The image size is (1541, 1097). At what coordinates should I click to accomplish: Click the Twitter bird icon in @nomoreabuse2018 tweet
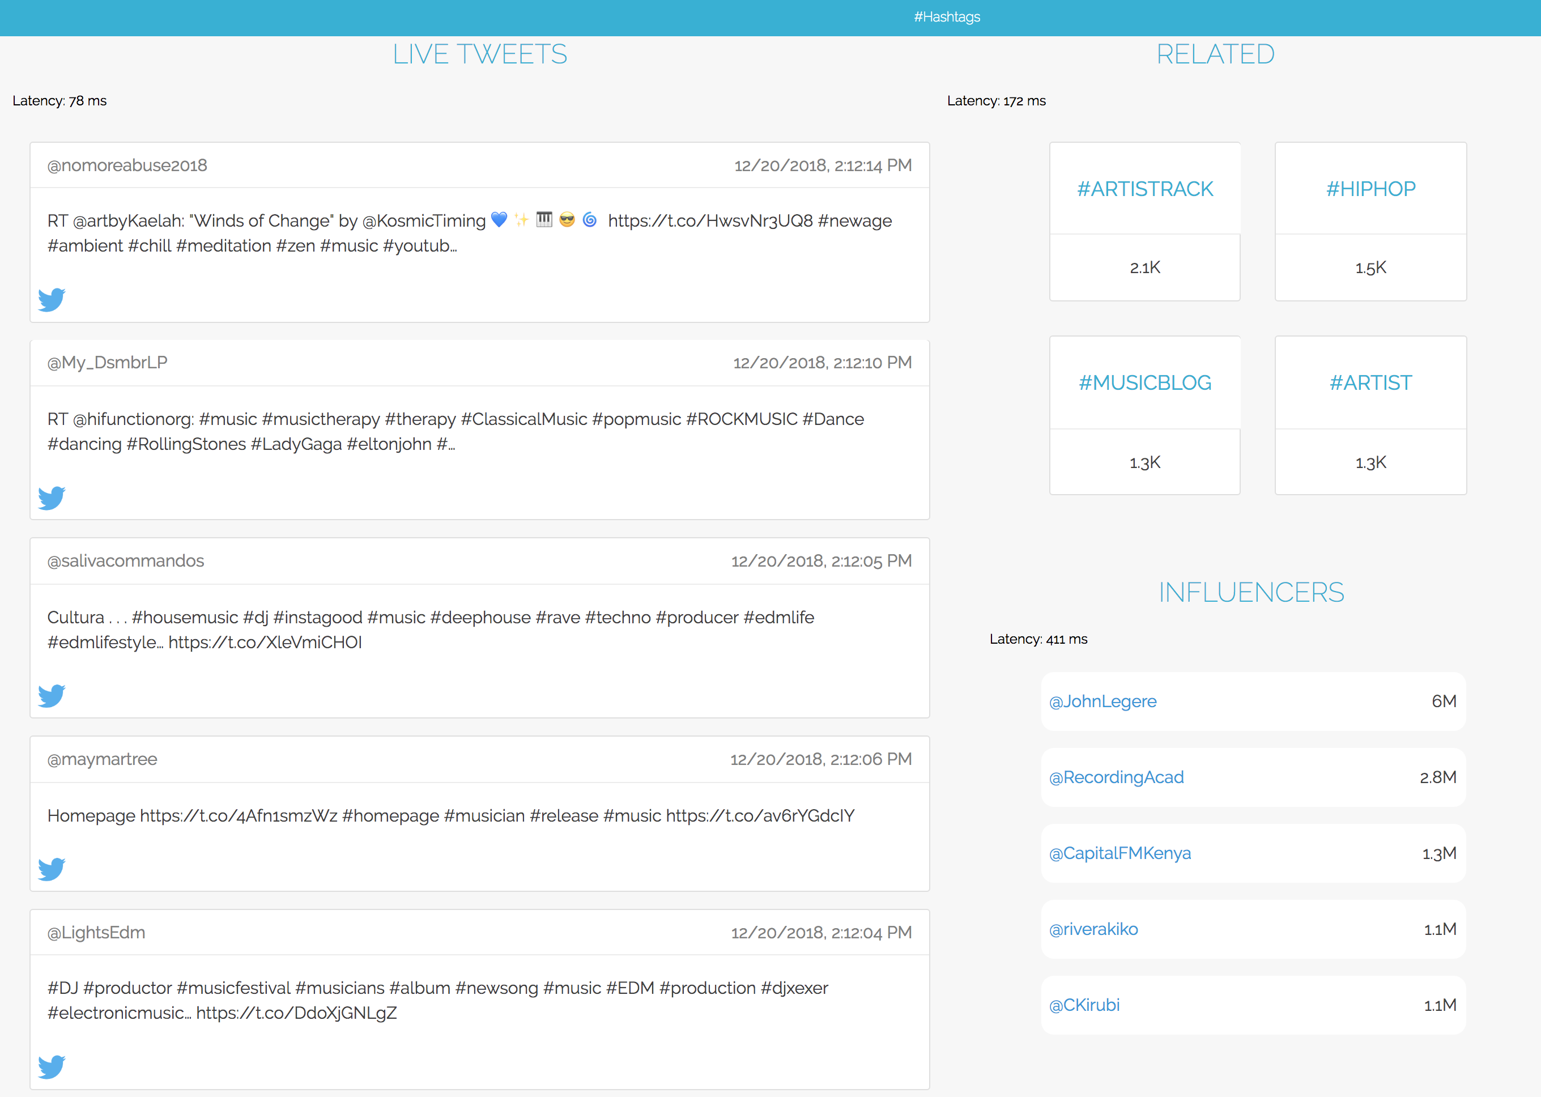52,300
